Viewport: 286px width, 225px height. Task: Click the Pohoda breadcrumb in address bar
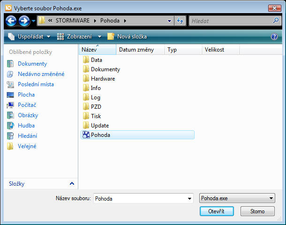(x=110, y=21)
